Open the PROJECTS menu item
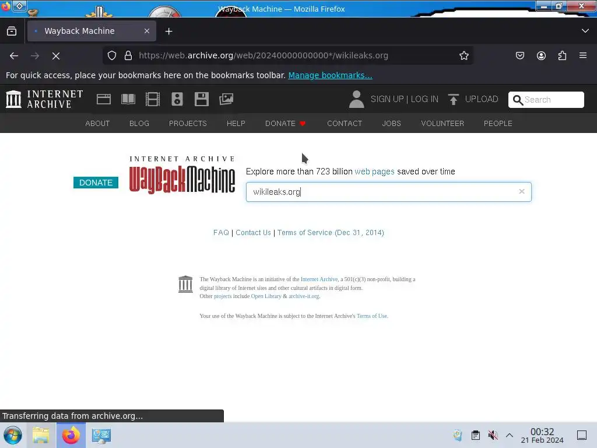This screenshot has height=448, width=597. point(188,124)
